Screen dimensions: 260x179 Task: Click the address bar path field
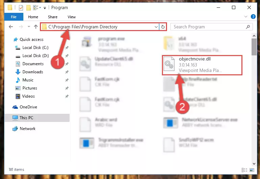click(100, 27)
